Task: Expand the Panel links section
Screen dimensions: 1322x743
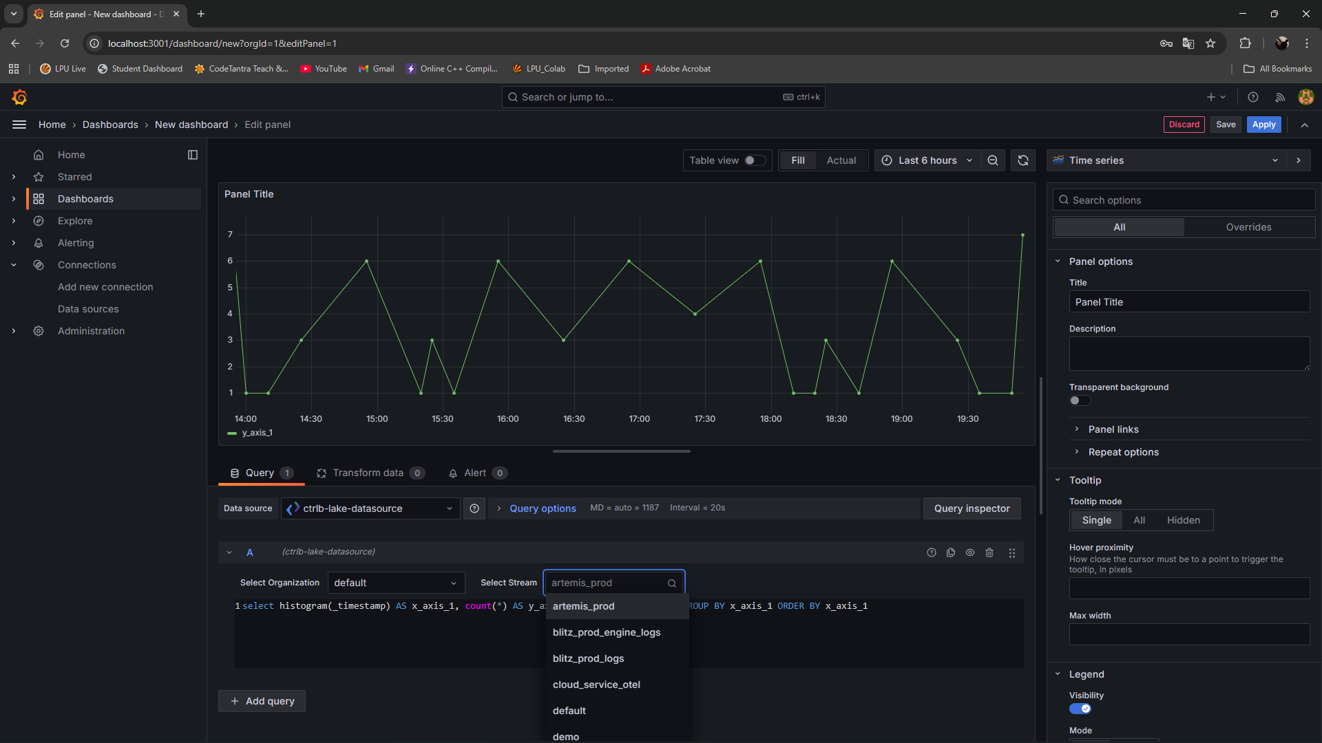Action: pyautogui.click(x=1113, y=429)
